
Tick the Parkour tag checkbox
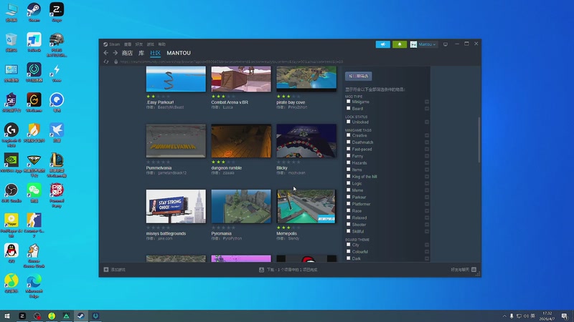(x=349, y=197)
